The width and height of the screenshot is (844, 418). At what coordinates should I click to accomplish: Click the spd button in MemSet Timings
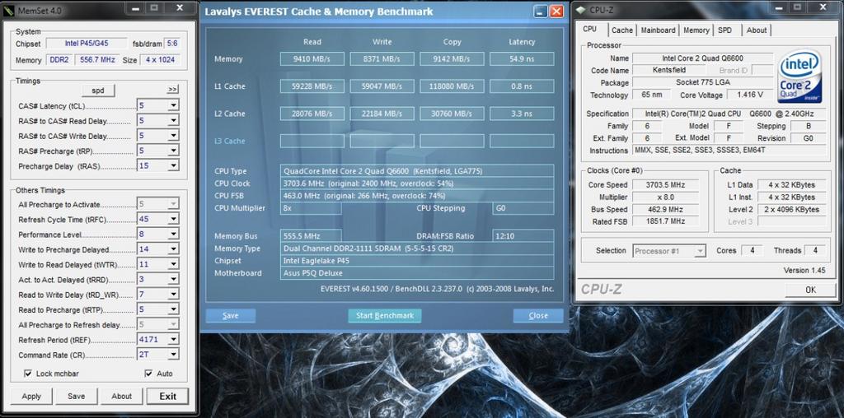click(x=98, y=91)
